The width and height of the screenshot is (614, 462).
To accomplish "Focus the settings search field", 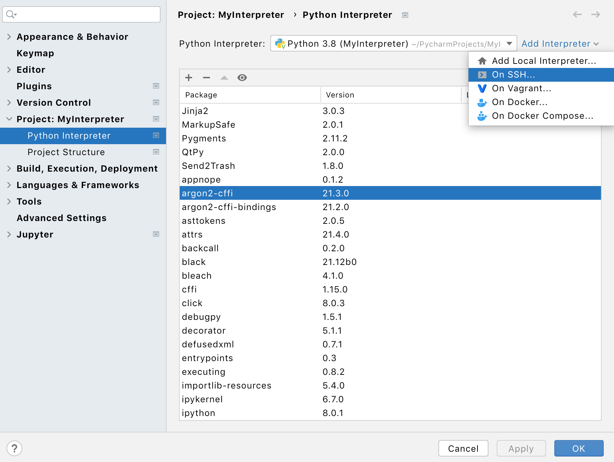I will click(81, 14).
